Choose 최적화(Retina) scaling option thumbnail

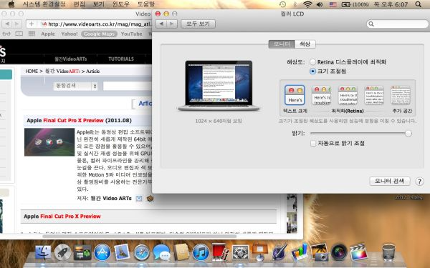coord(348,95)
